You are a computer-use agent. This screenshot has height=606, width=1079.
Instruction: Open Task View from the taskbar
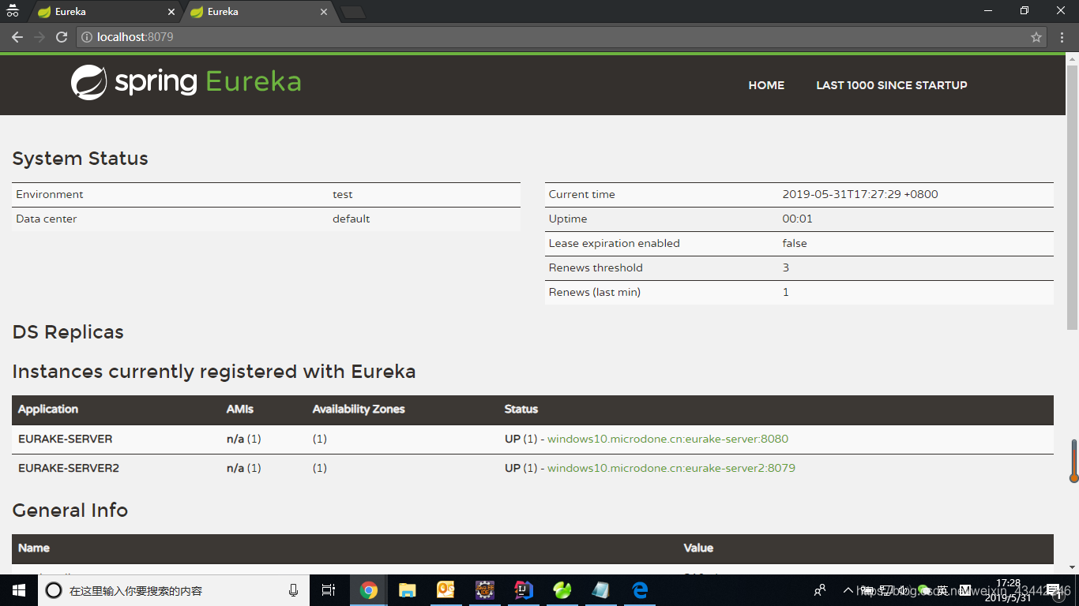click(x=329, y=590)
